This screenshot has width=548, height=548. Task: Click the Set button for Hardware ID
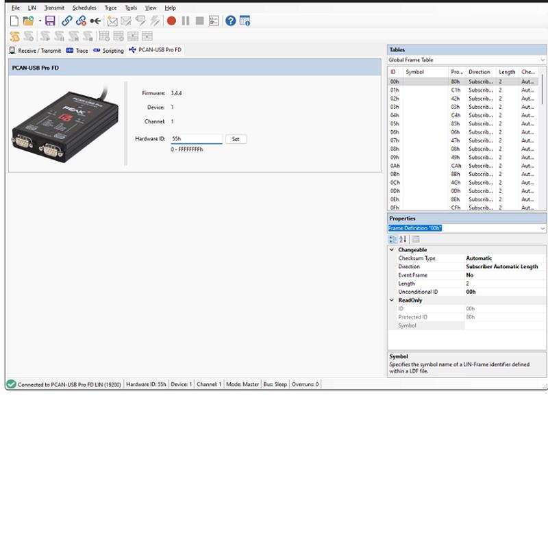point(235,139)
